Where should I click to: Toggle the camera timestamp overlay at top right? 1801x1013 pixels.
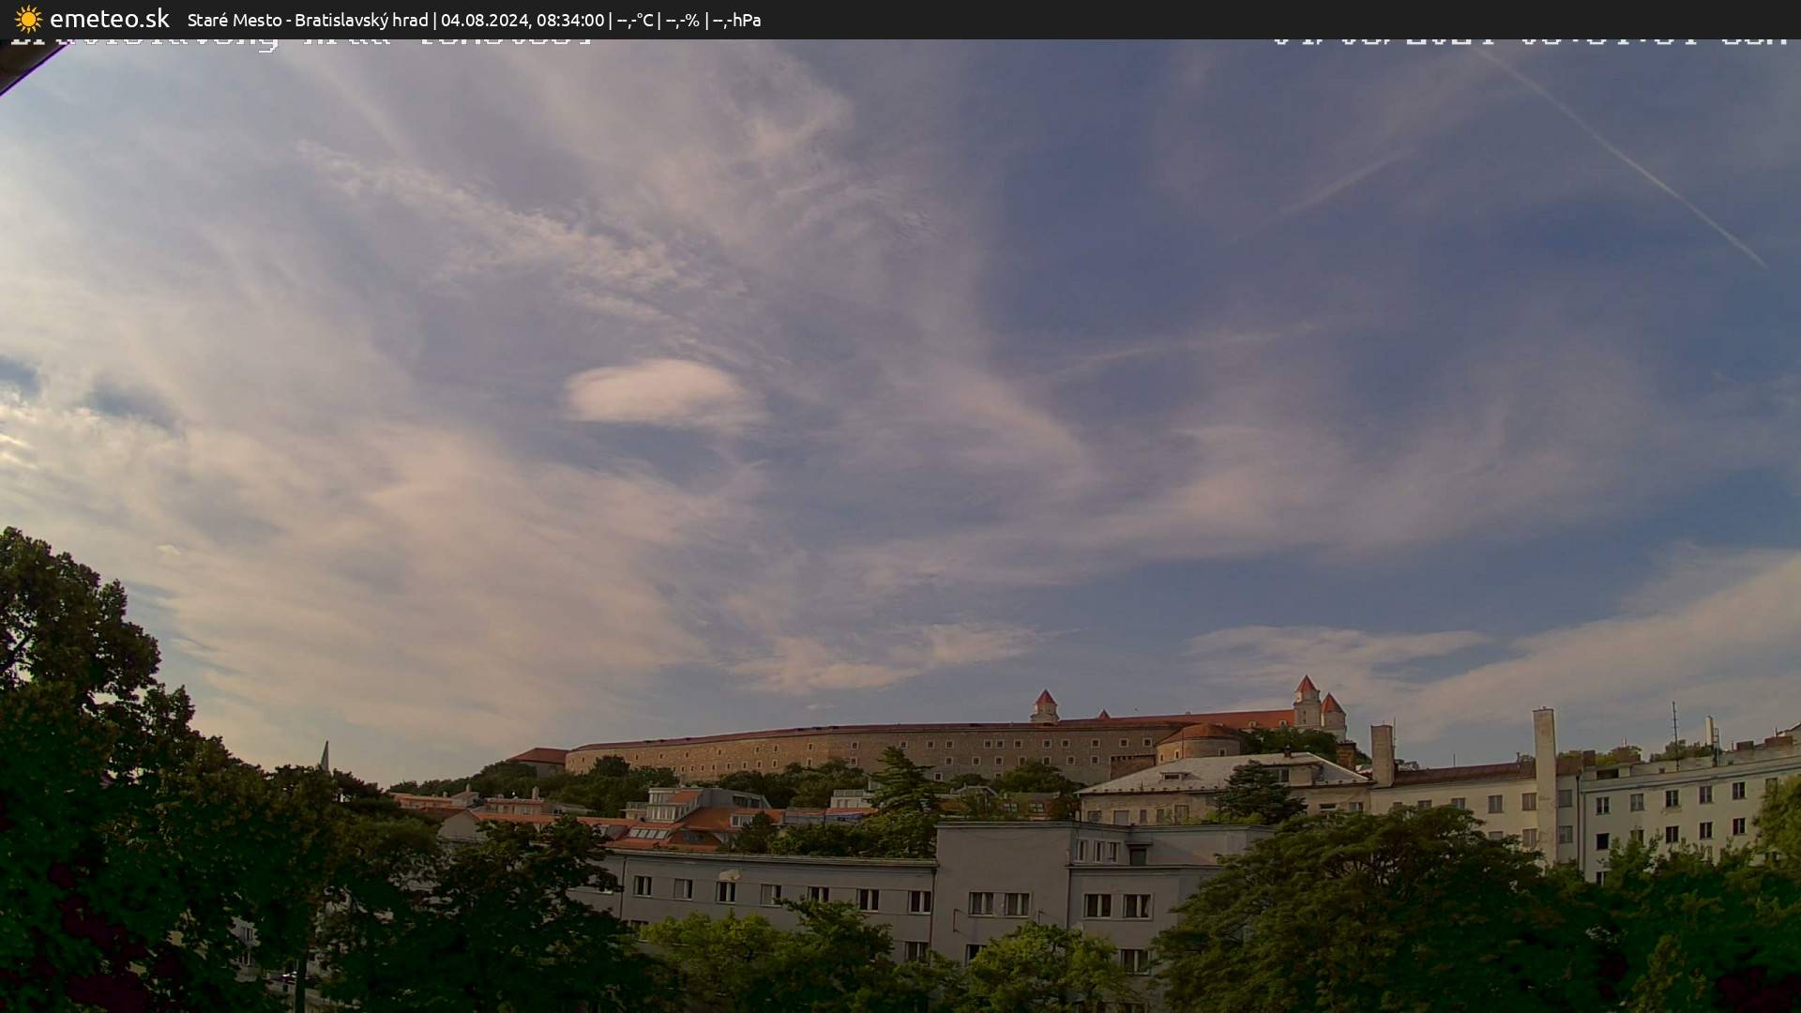point(1529,40)
